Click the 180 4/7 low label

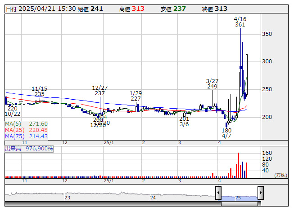coord(226,133)
